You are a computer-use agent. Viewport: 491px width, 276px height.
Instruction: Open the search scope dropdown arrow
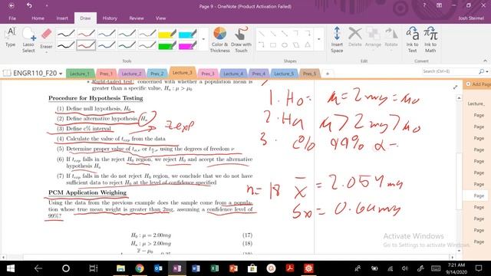pos(487,71)
